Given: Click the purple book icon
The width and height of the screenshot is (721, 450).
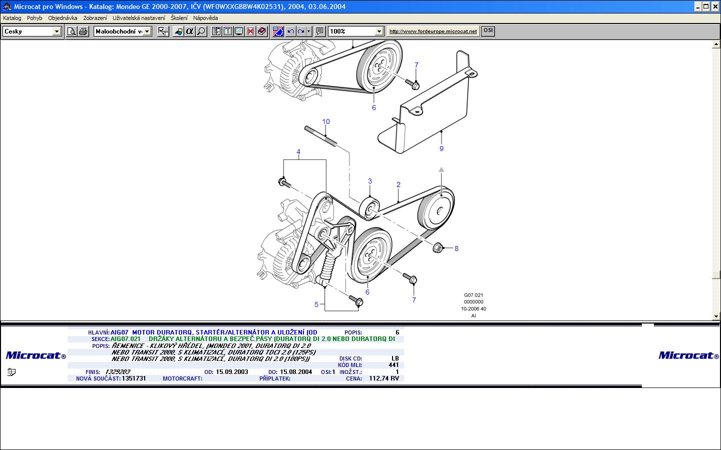Looking at the screenshot, I should [x=262, y=31].
